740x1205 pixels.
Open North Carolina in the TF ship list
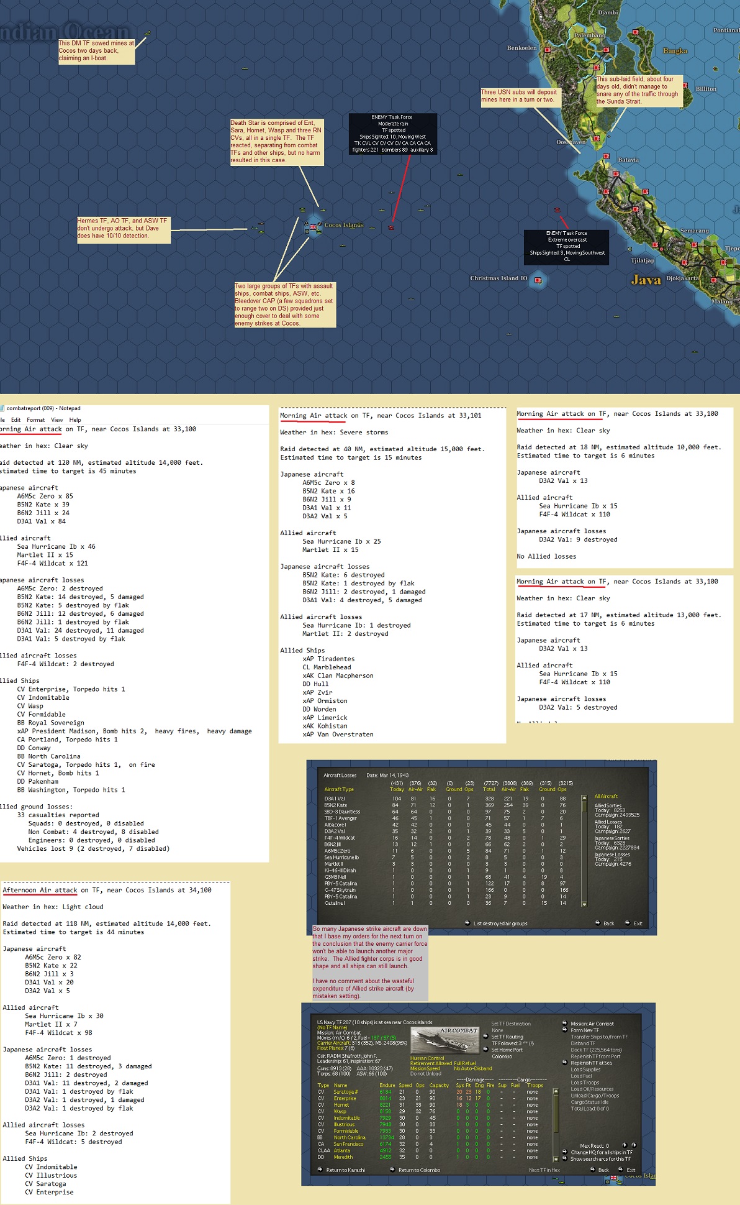coord(350,1137)
